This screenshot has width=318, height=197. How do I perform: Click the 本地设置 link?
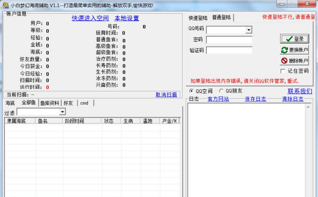(127, 18)
